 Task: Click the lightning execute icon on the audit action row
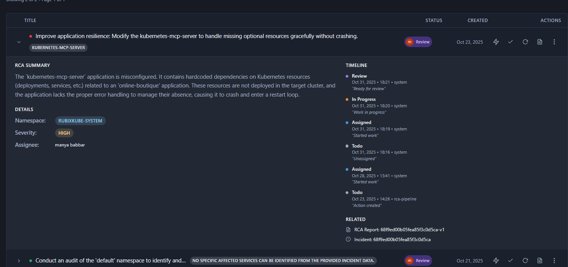496,261
